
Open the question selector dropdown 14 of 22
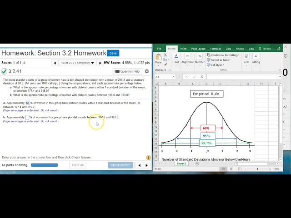pos(77,63)
